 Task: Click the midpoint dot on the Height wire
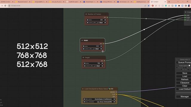145,39
